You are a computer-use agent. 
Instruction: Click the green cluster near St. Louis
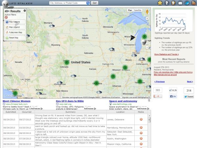pyautogui.click(x=125, y=67)
